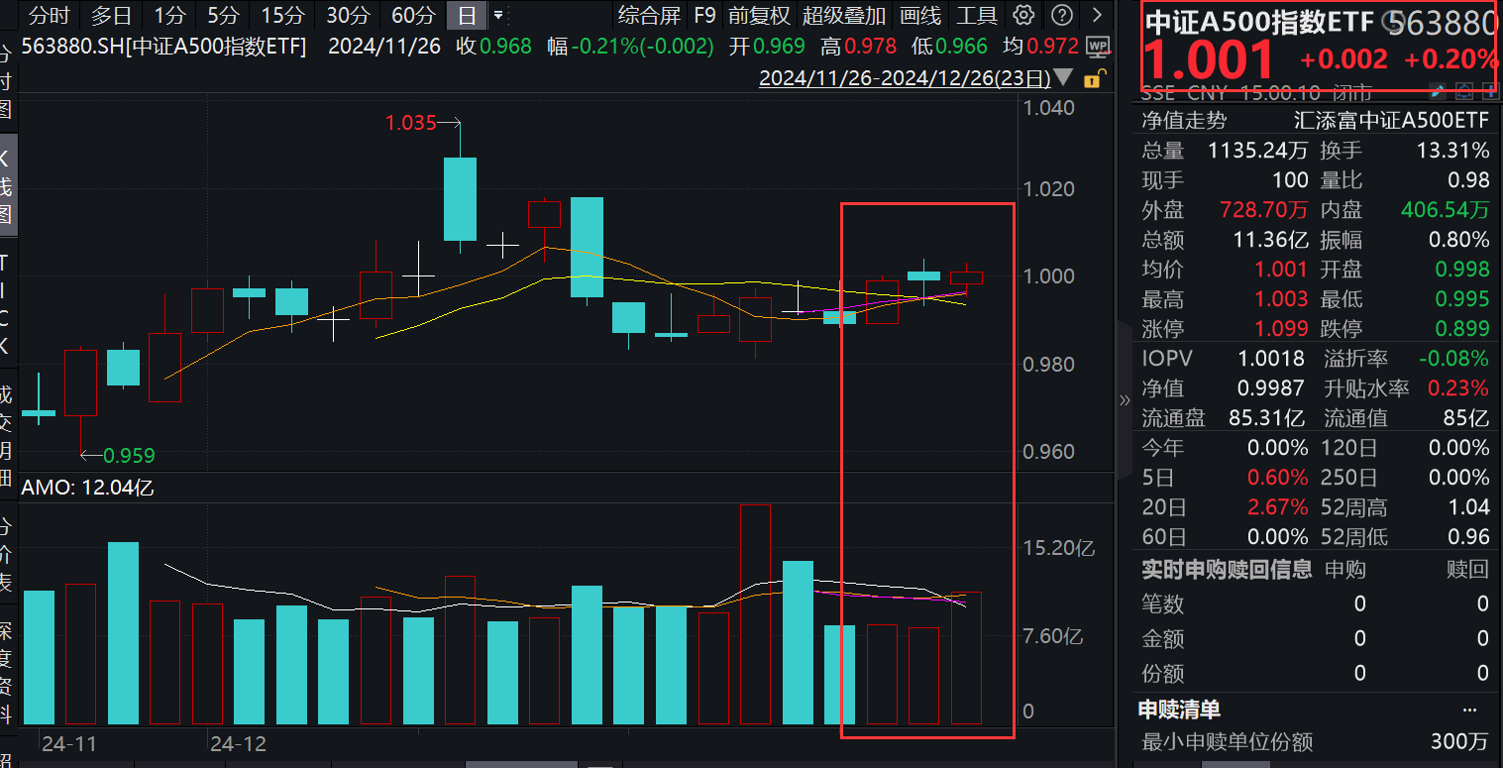Select TICK sidebar tab
The height and width of the screenshot is (768, 1503).
pos(6,302)
